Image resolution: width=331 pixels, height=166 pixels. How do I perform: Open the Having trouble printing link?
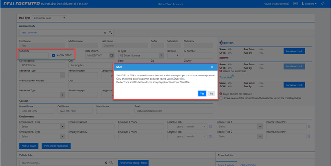pos(276,4)
